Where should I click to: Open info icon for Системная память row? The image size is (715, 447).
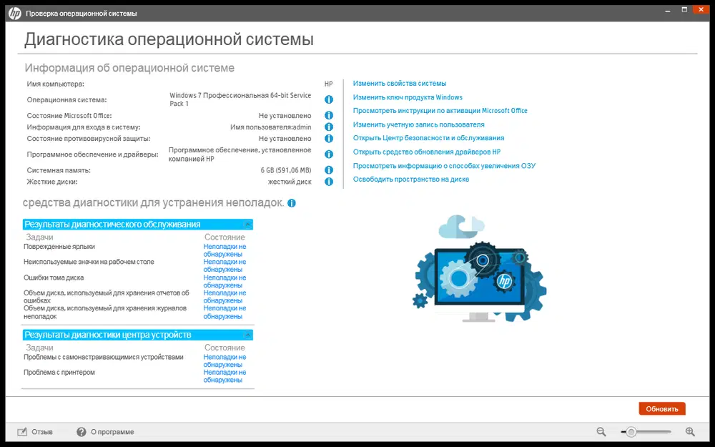point(329,170)
